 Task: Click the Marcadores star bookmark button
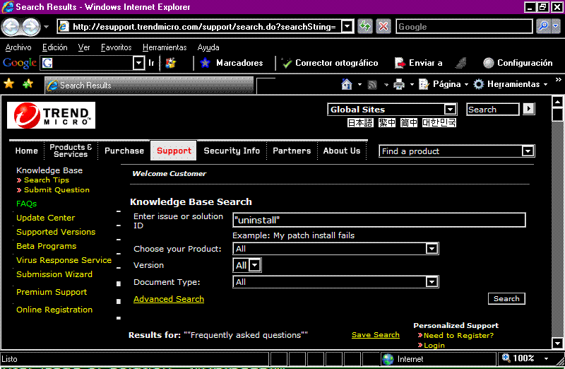coord(232,63)
